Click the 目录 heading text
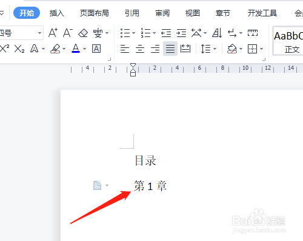Image resolution: width=303 pixels, height=241 pixels. pyautogui.click(x=145, y=161)
